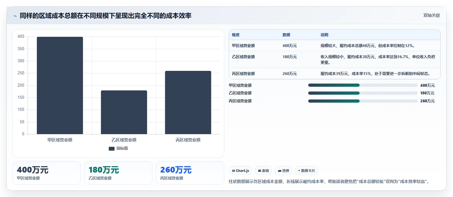
Task: Open the 180万元 data card
Action: click(118, 173)
